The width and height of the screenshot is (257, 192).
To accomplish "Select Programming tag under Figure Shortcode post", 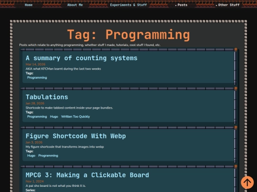I will tap(48, 155).
